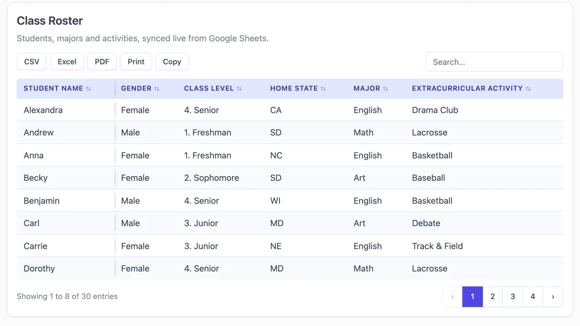
Task: Export table as Excel
Action: click(67, 62)
